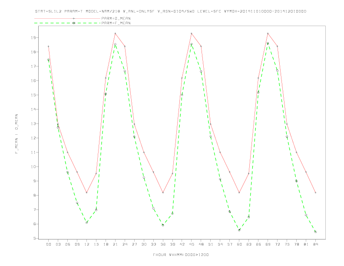The height and width of the screenshot is (266, 344).
Task: Click x-axis tick label 27
Action: (134, 244)
